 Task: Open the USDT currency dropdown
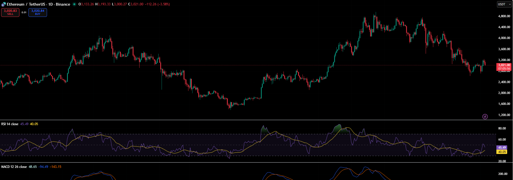pyautogui.click(x=504, y=4)
